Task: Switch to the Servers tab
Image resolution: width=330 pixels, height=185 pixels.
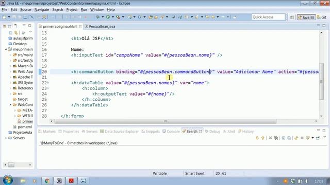Action: coord(90,132)
